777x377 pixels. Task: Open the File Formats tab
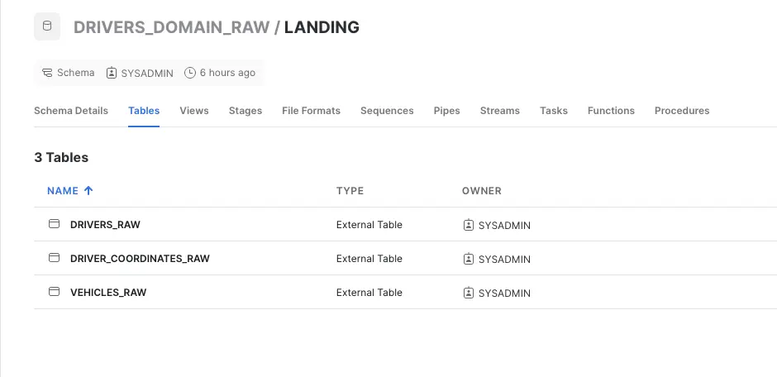(x=311, y=111)
